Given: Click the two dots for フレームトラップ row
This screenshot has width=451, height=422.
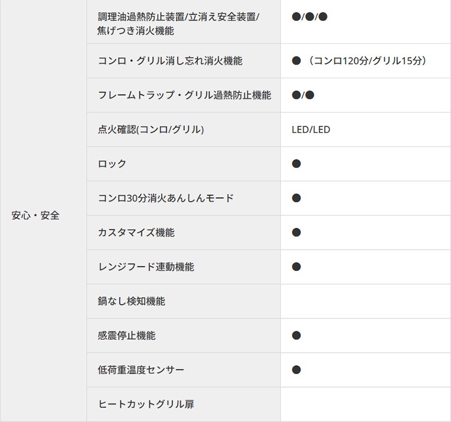Looking at the screenshot, I should [x=303, y=95].
